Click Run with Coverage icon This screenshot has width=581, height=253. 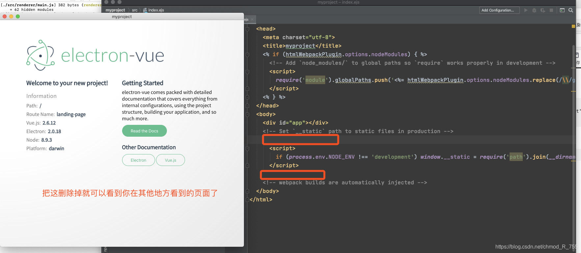(x=543, y=10)
